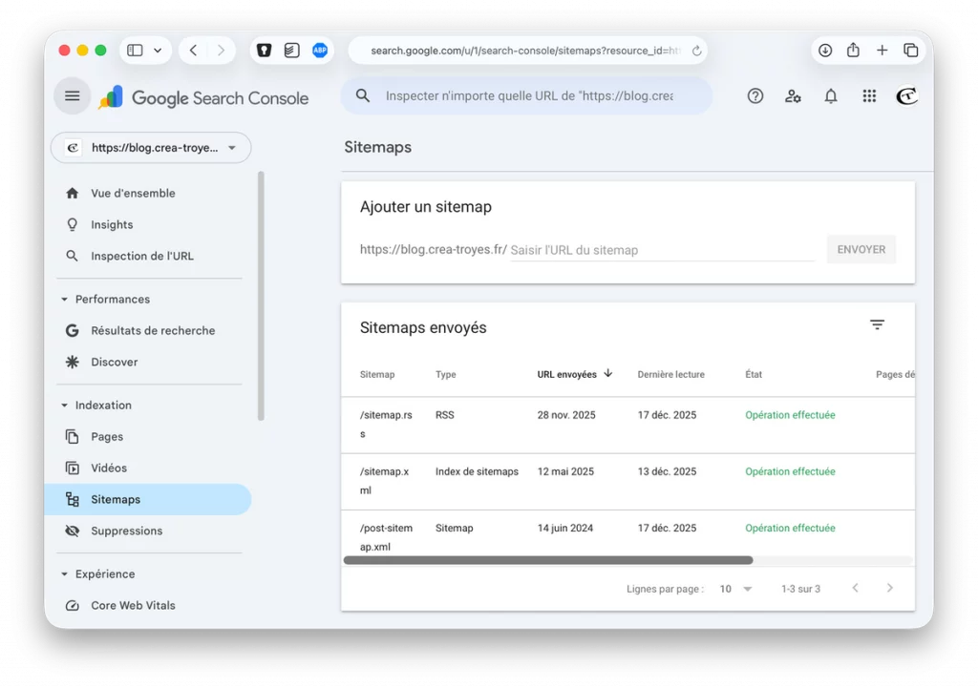Click the Safari share icon

pyautogui.click(x=853, y=50)
